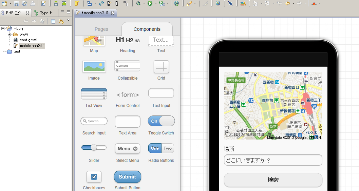This screenshot has height=191, width=359.
Task: Click the globe web browser icon
Action: point(218,3)
